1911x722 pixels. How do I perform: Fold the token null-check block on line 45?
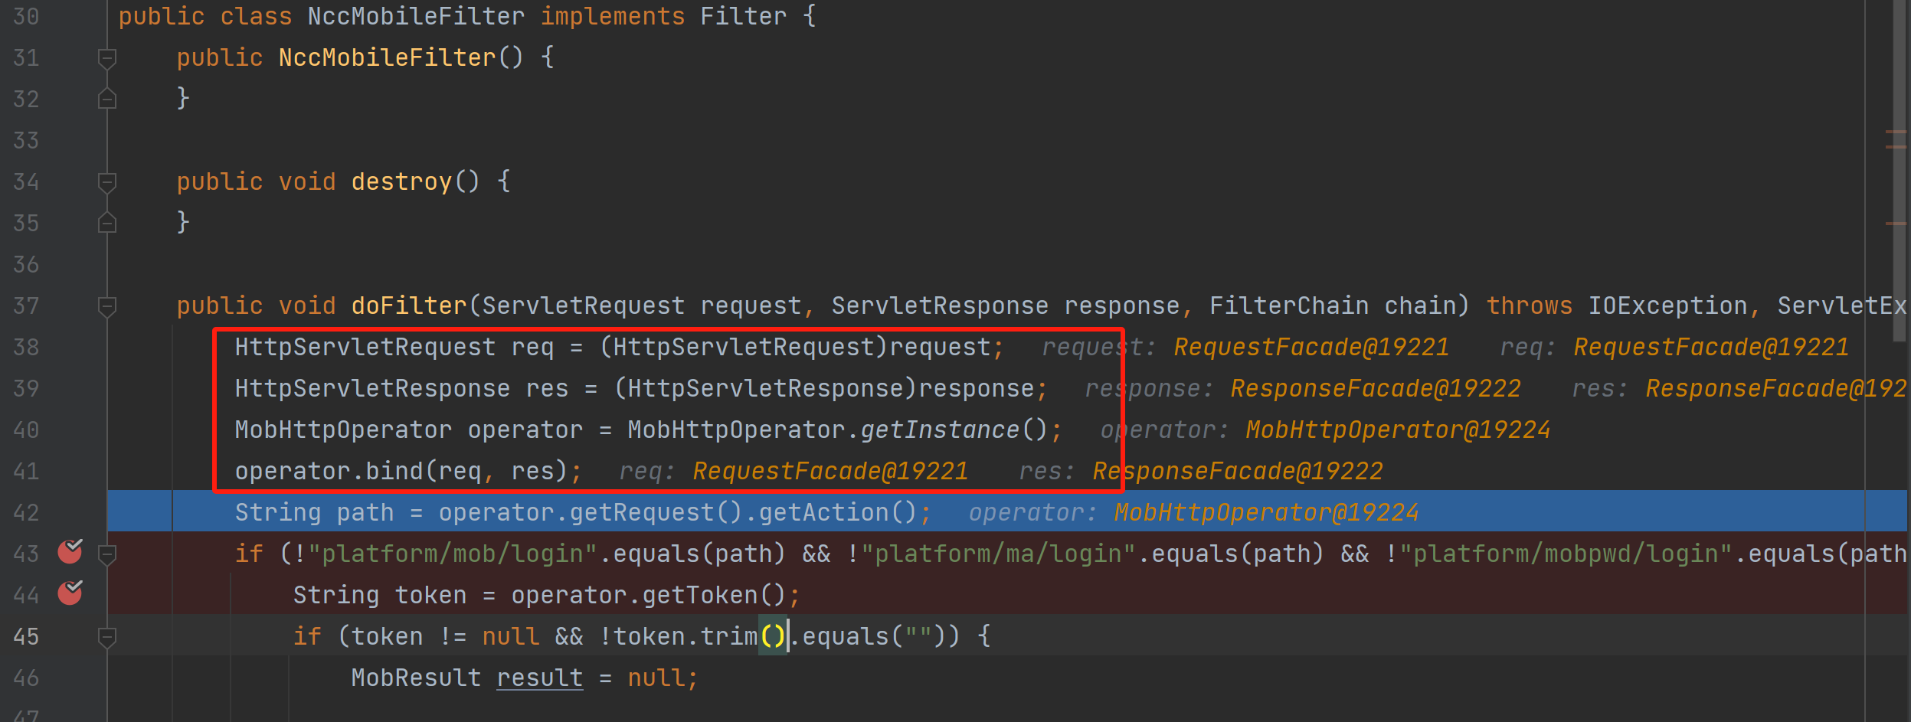pos(107,636)
